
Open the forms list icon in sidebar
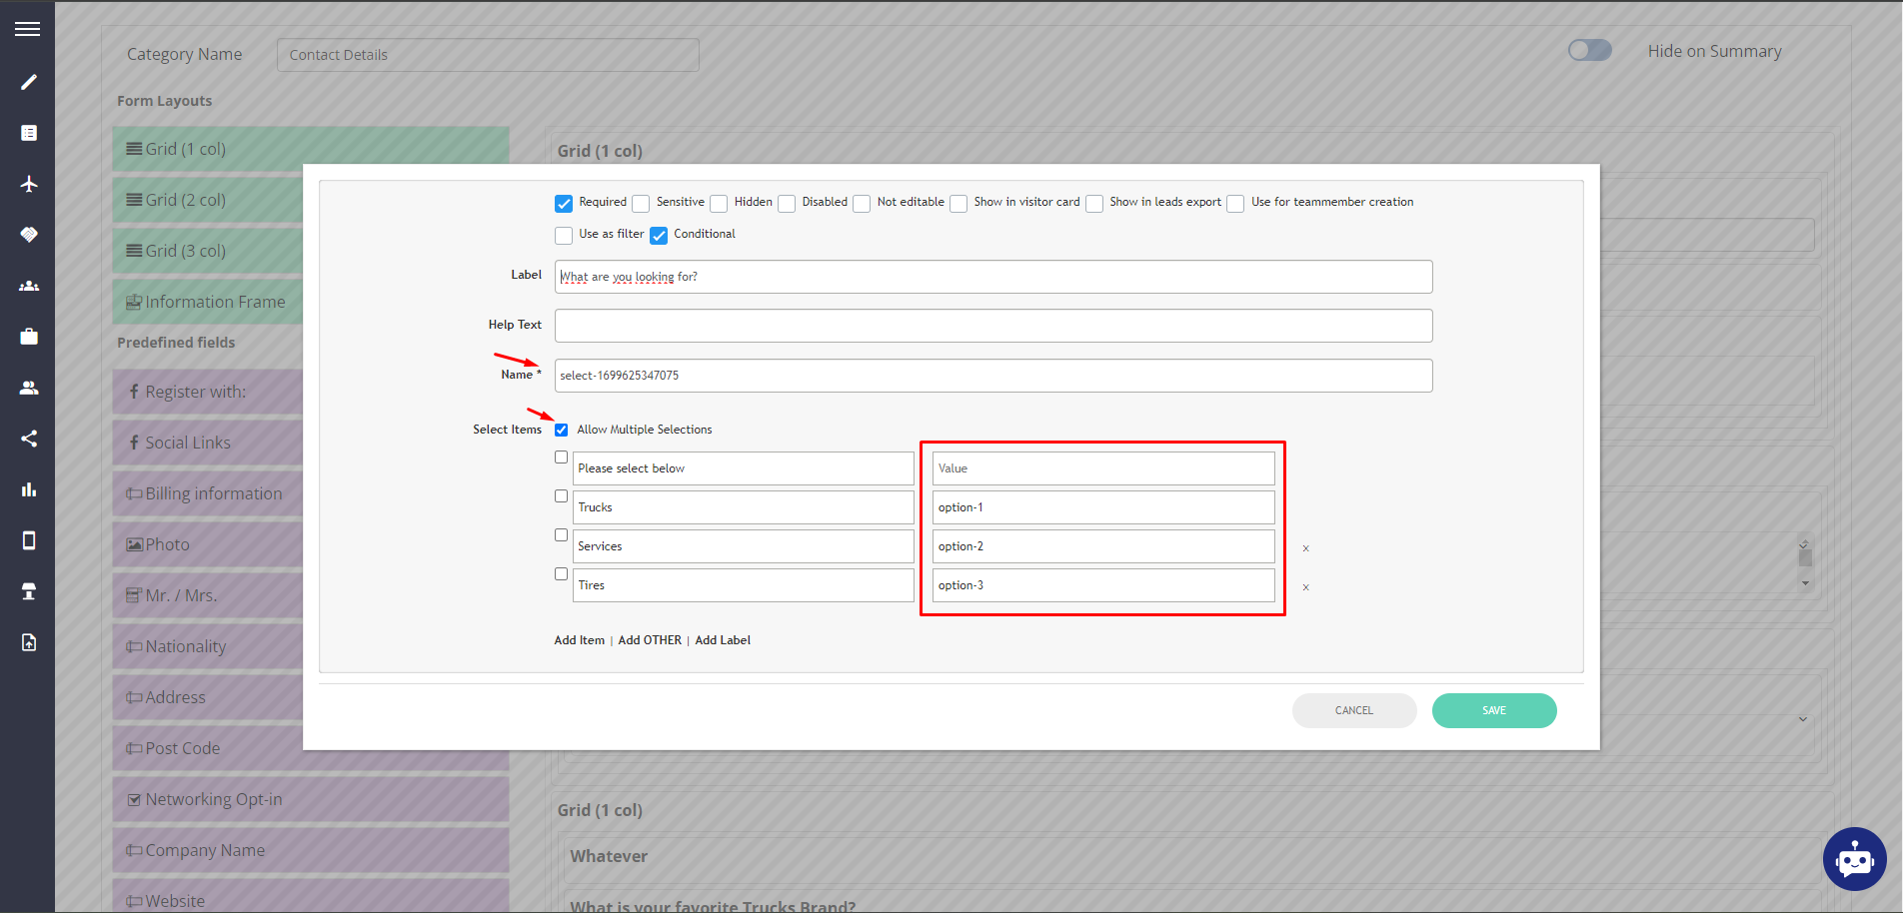pos(28,133)
